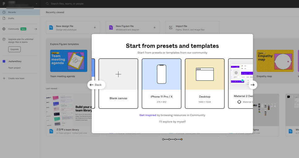Click the plus icon beside Create new team
The width and height of the screenshot is (299, 158).
(4, 78)
